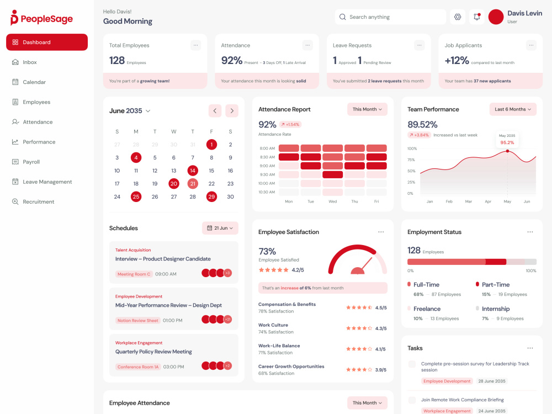The width and height of the screenshot is (552, 414).
Task: Open the Tasks panel options menu
Action: tap(530, 348)
